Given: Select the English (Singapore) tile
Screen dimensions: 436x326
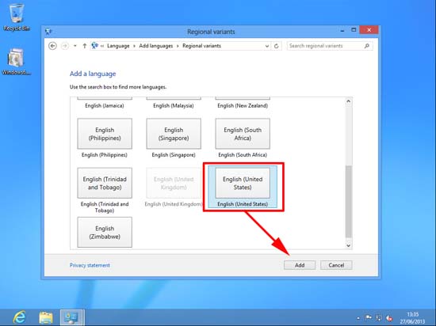Looking at the screenshot, I should tap(174, 134).
